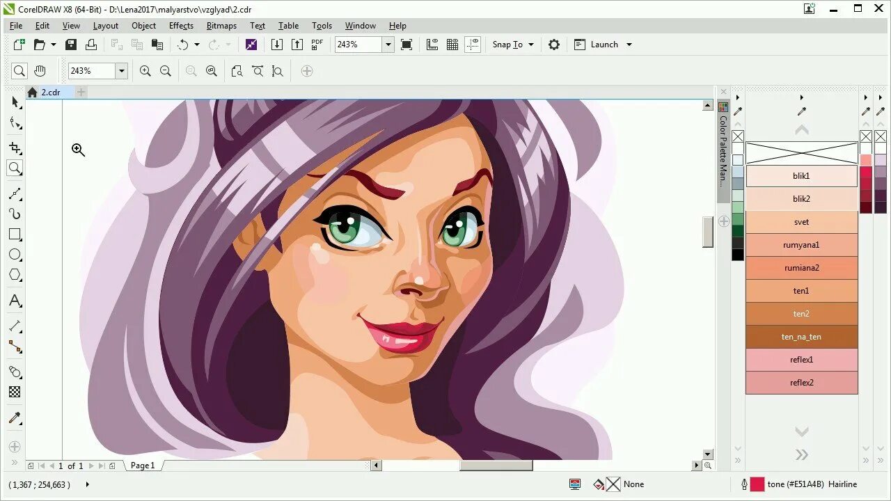
Task: Select the Text tool
Action: tap(15, 301)
